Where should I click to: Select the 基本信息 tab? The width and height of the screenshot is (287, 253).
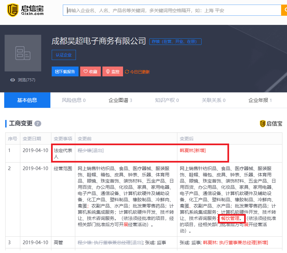click(27, 100)
